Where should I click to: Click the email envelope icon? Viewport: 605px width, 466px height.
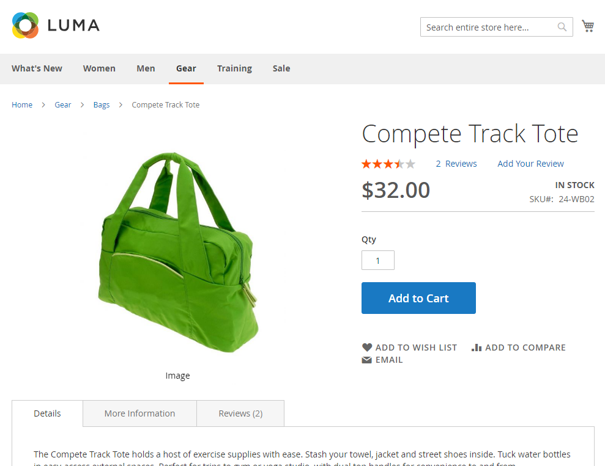[366, 360]
